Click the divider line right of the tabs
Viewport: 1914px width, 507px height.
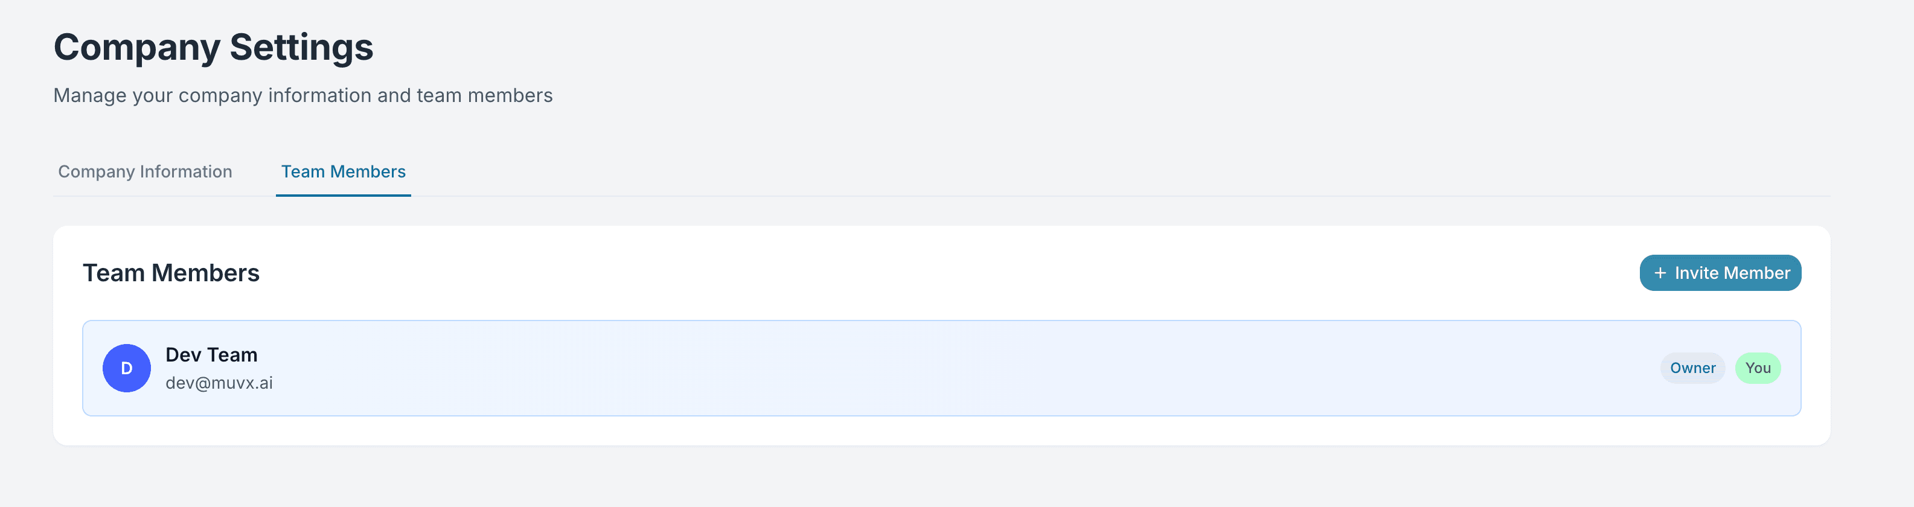[1115, 196]
